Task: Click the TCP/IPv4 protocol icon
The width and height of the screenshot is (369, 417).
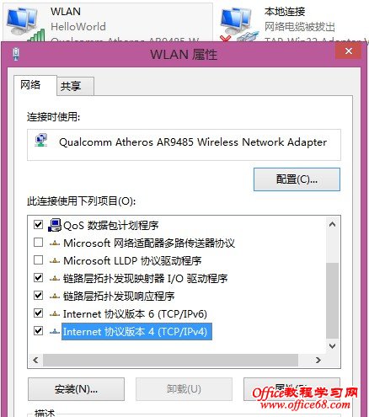Action: tap(55, 332)
